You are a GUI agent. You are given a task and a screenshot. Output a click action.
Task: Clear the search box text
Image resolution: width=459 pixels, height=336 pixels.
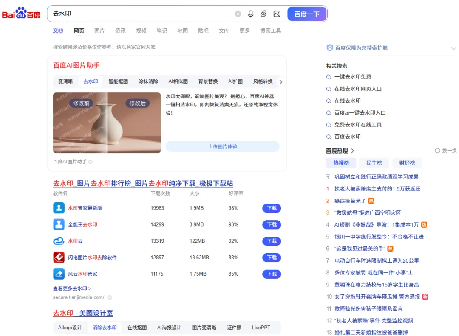[238, 14]
